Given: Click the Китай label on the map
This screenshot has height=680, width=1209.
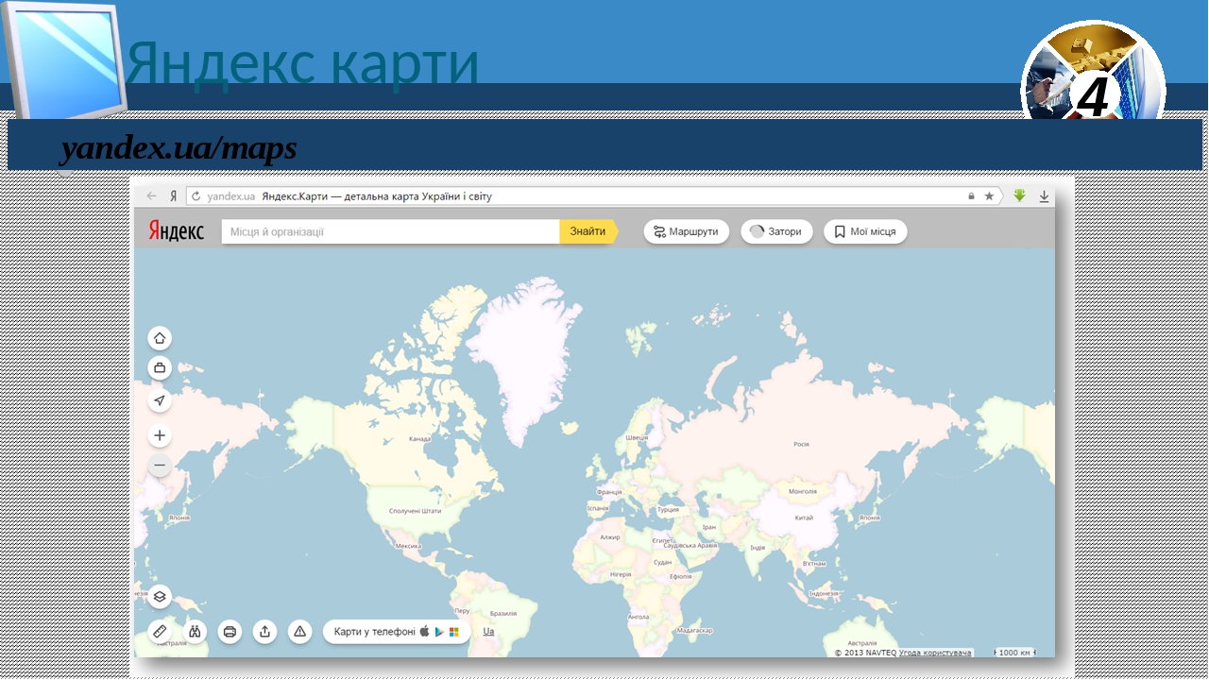Looking at the screenshot, I should click(804, 518).
